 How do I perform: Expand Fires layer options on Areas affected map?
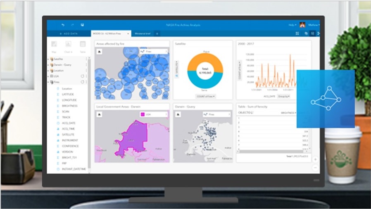(x=166, y=51)
